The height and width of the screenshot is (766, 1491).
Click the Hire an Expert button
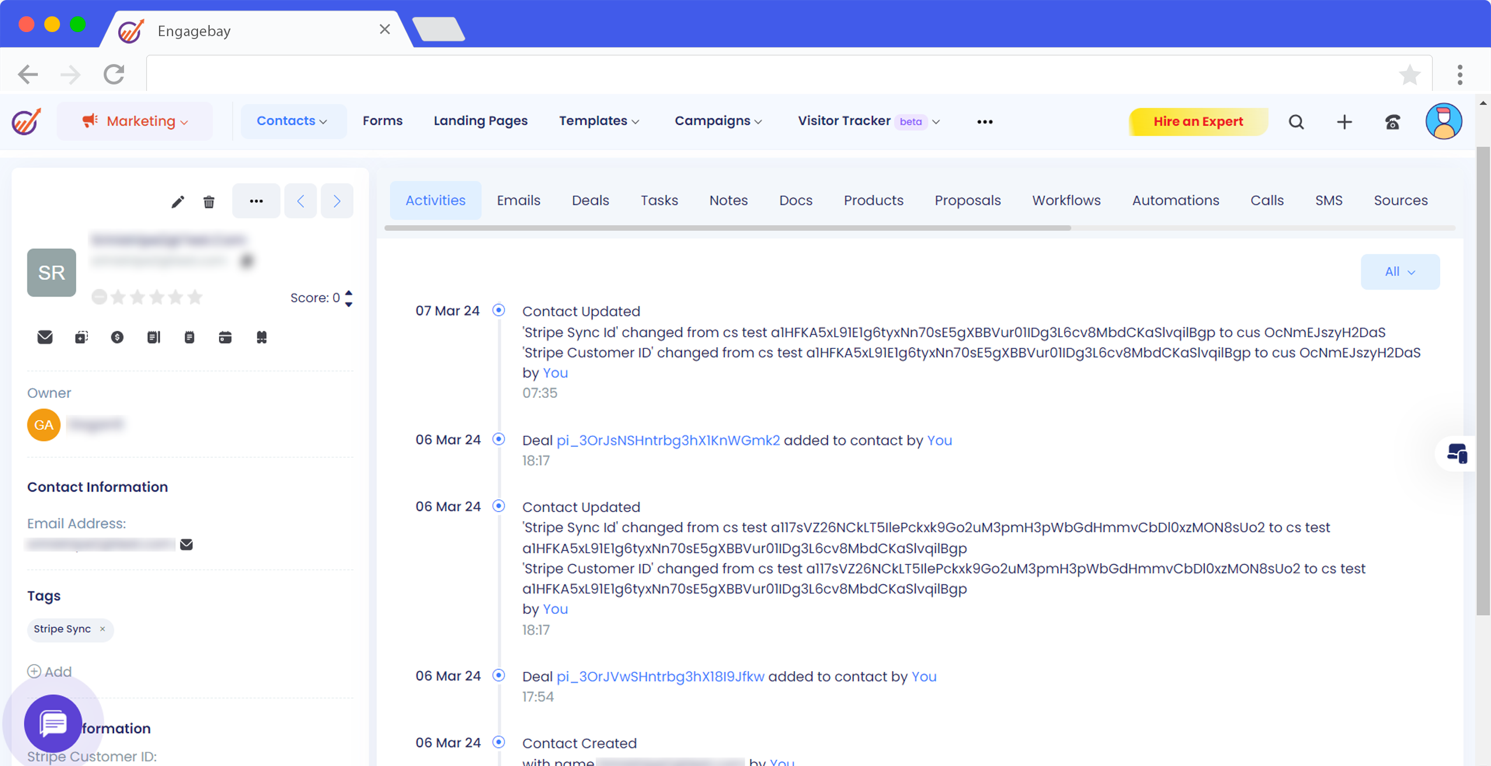click(x=1198, y=122)
